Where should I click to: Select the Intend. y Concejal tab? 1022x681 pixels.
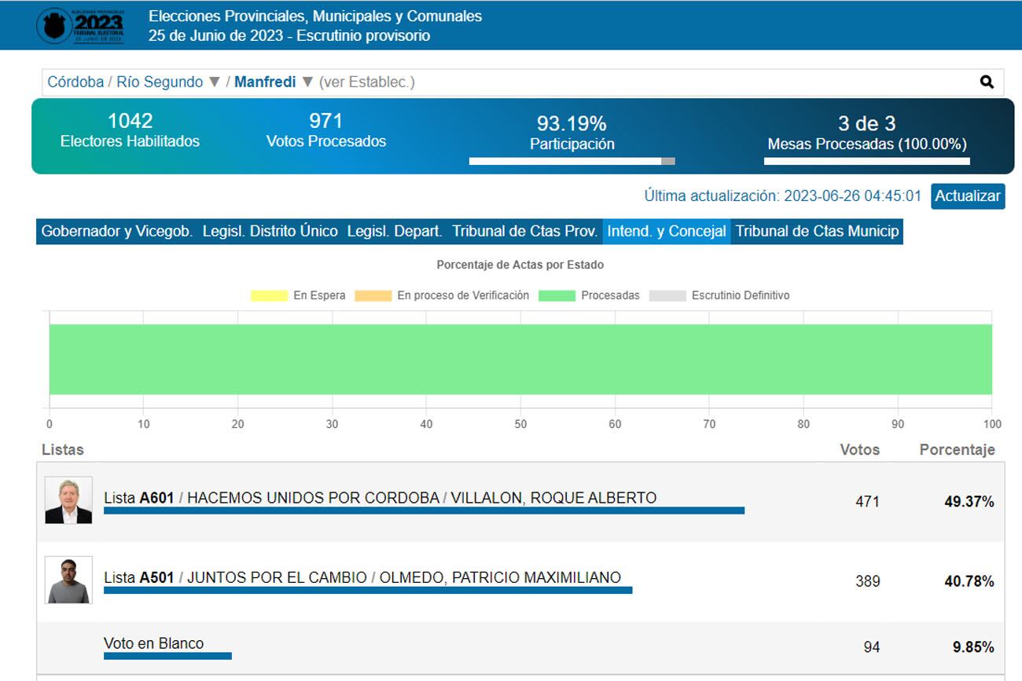point(667,232)
